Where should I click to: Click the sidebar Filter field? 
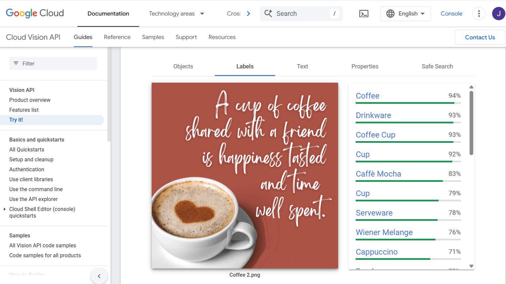coord(53,63)
